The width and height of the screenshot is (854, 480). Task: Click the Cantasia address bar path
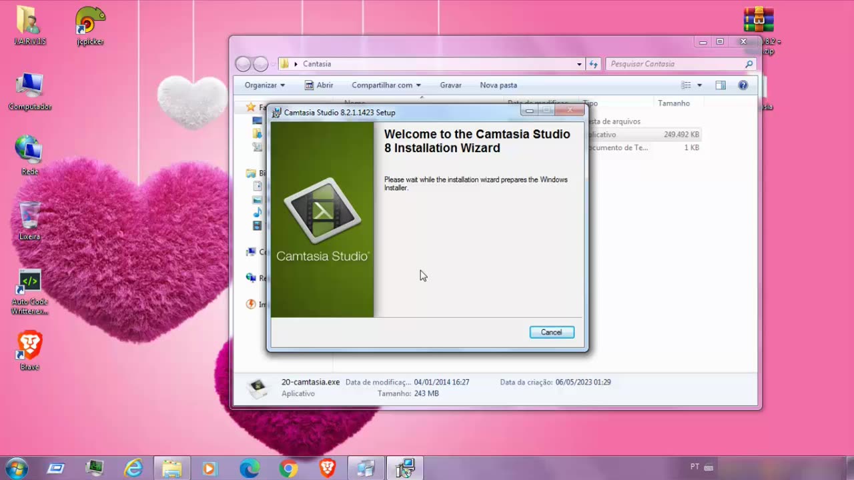[317, 64]
